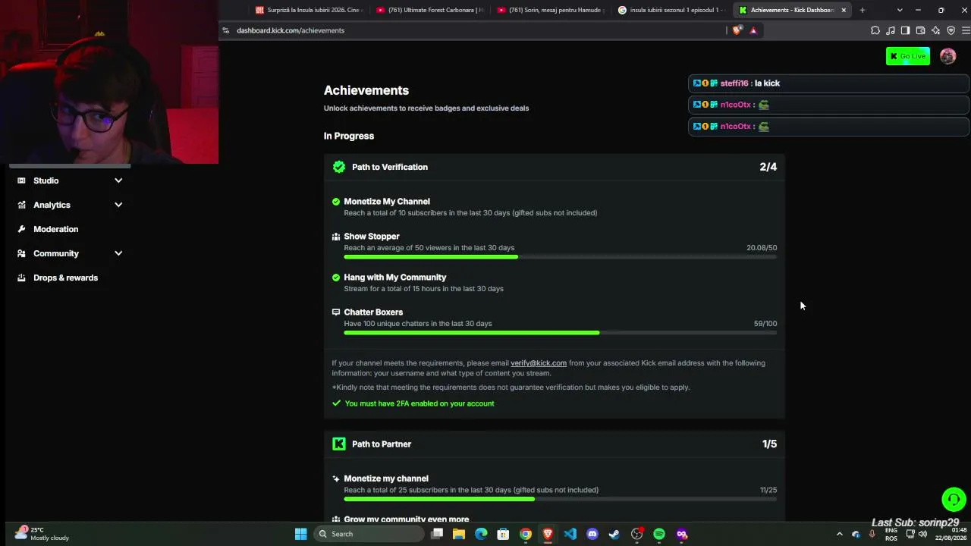Click the Analytics chart icon in sidebar
971x546 pixels.
coord(21,205)
